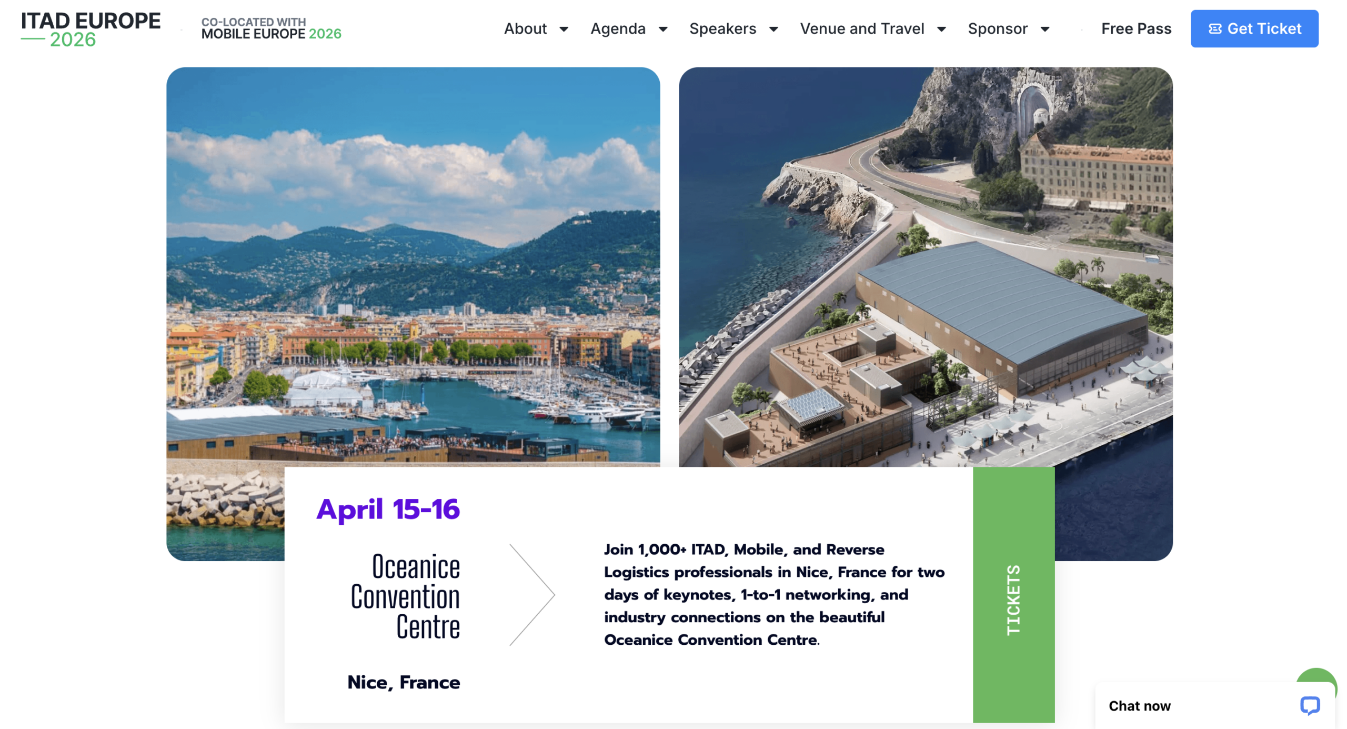Open the Speakers menu item
The width and height of the screenshot is (1347, 729).
tap(722, 29)
